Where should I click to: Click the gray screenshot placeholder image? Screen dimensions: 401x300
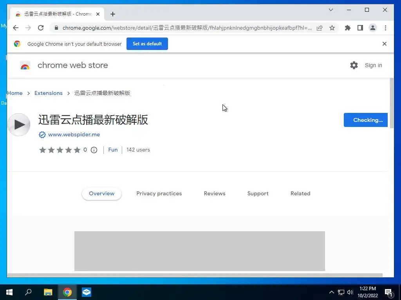pyautogui.click(x=199, y=251)
